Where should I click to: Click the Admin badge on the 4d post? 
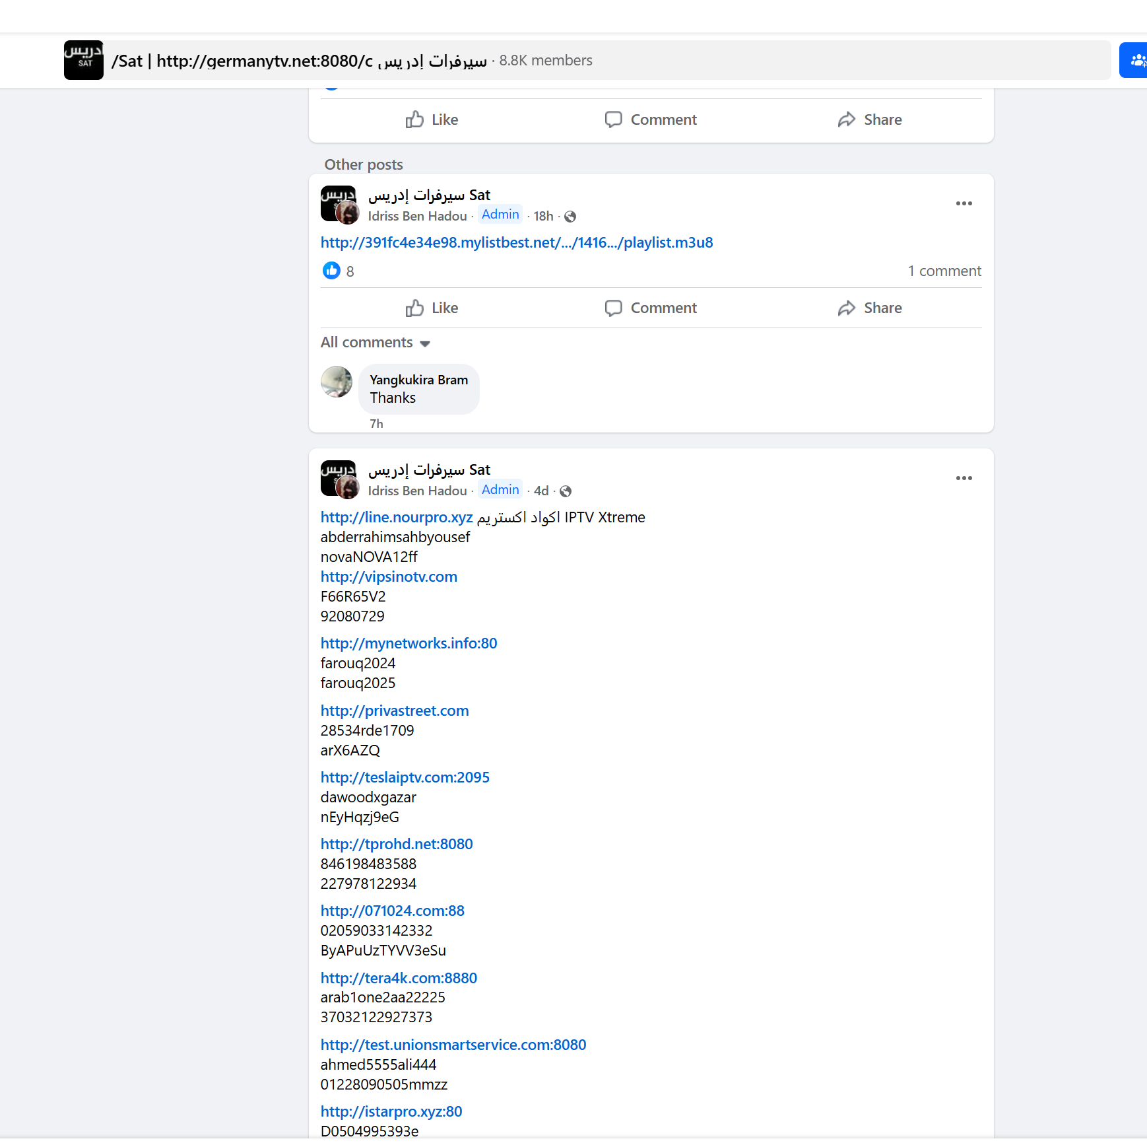click(x=500, y=489)
